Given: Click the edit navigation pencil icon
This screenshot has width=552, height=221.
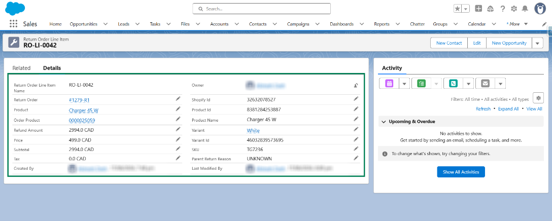Looking at the screenshot, I should (x=544, y=24).
